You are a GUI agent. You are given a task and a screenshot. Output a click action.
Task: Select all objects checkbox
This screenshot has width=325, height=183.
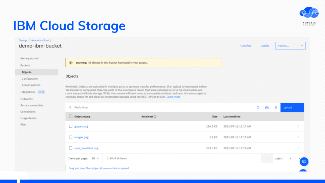click(70, 116)
